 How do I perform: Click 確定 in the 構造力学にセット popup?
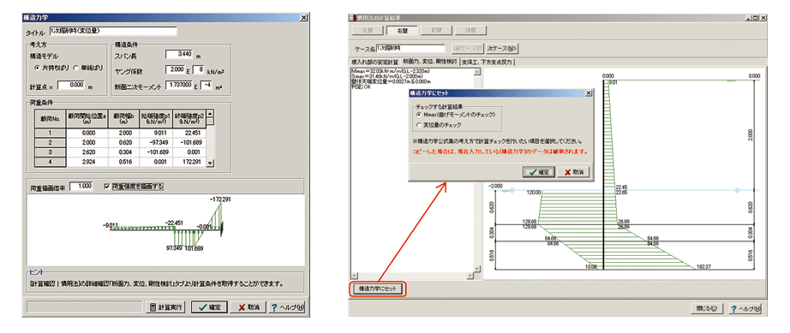click(539, 172)
